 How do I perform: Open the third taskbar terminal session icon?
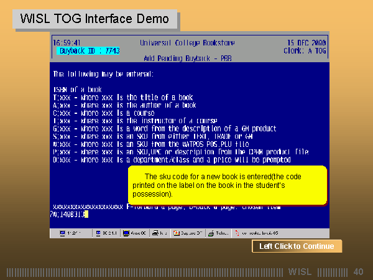[x=127, y=233]
